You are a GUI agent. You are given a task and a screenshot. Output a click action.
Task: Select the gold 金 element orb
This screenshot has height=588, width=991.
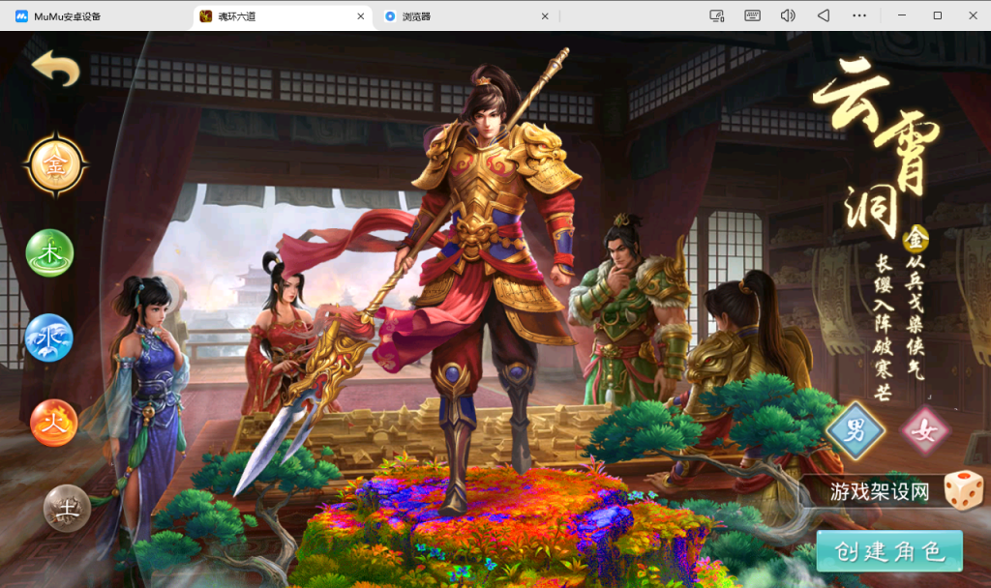[x=55, y=165]
